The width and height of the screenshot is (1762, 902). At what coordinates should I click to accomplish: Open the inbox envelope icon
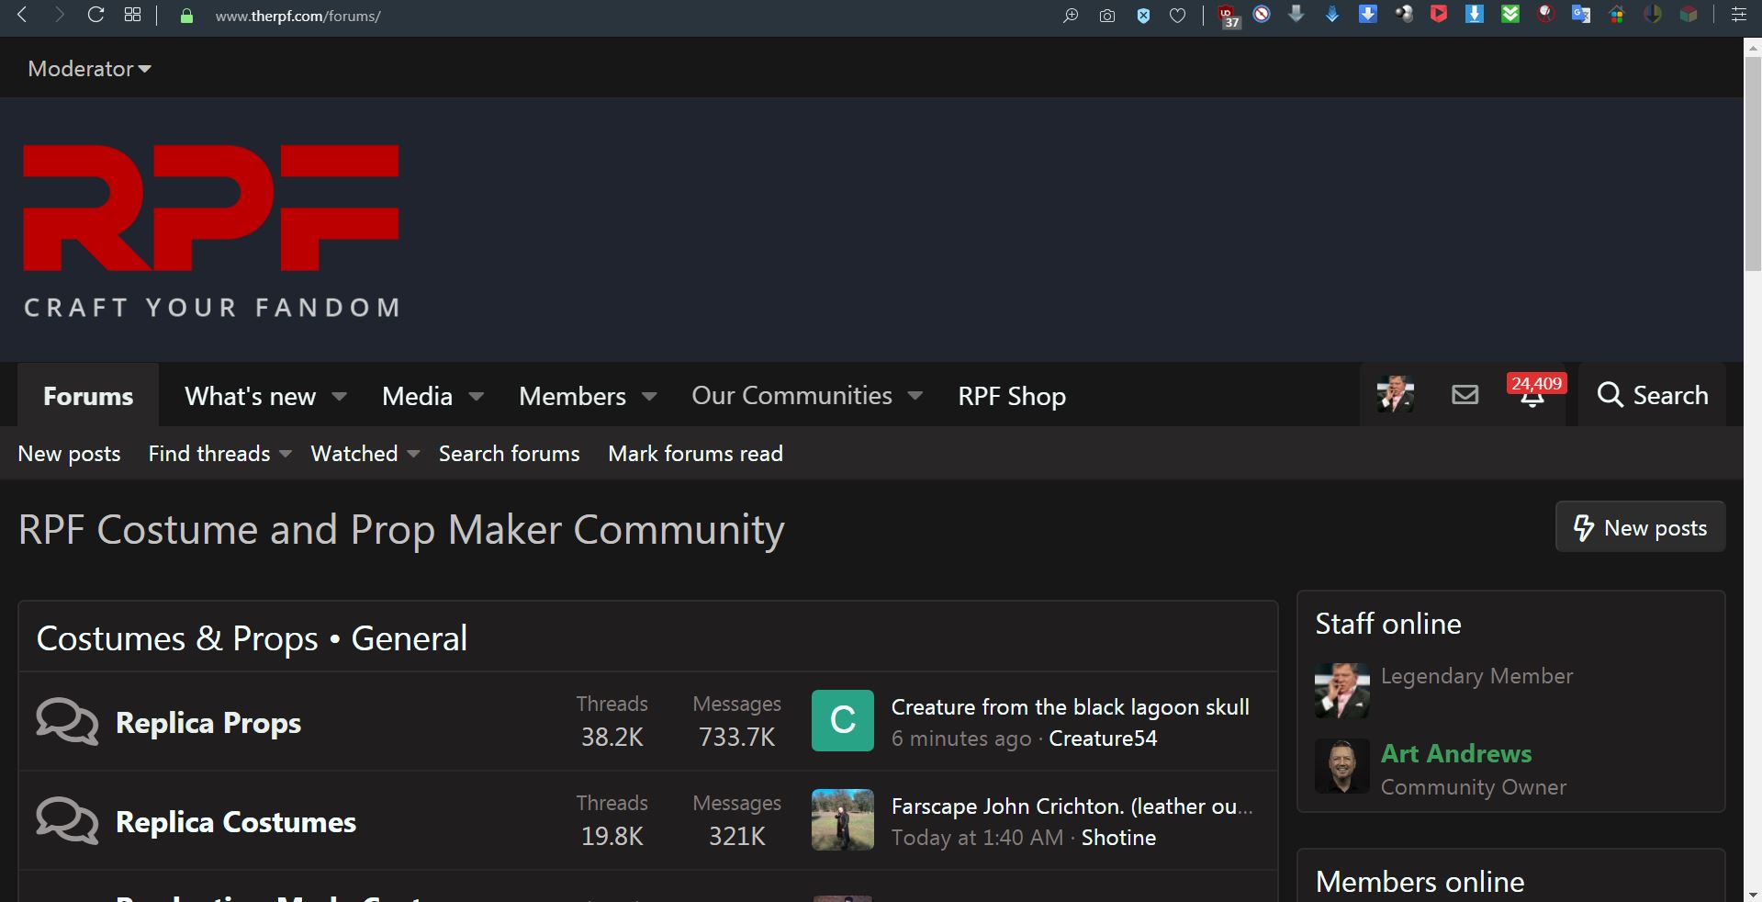[x=1465, y=395]
